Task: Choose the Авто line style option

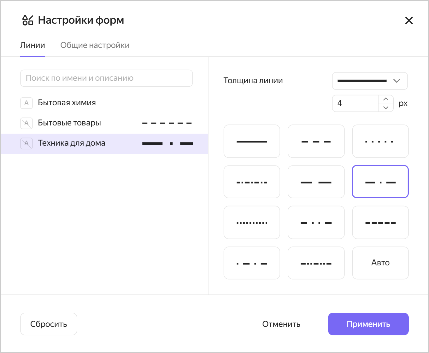Action: (x=380, y=263)
